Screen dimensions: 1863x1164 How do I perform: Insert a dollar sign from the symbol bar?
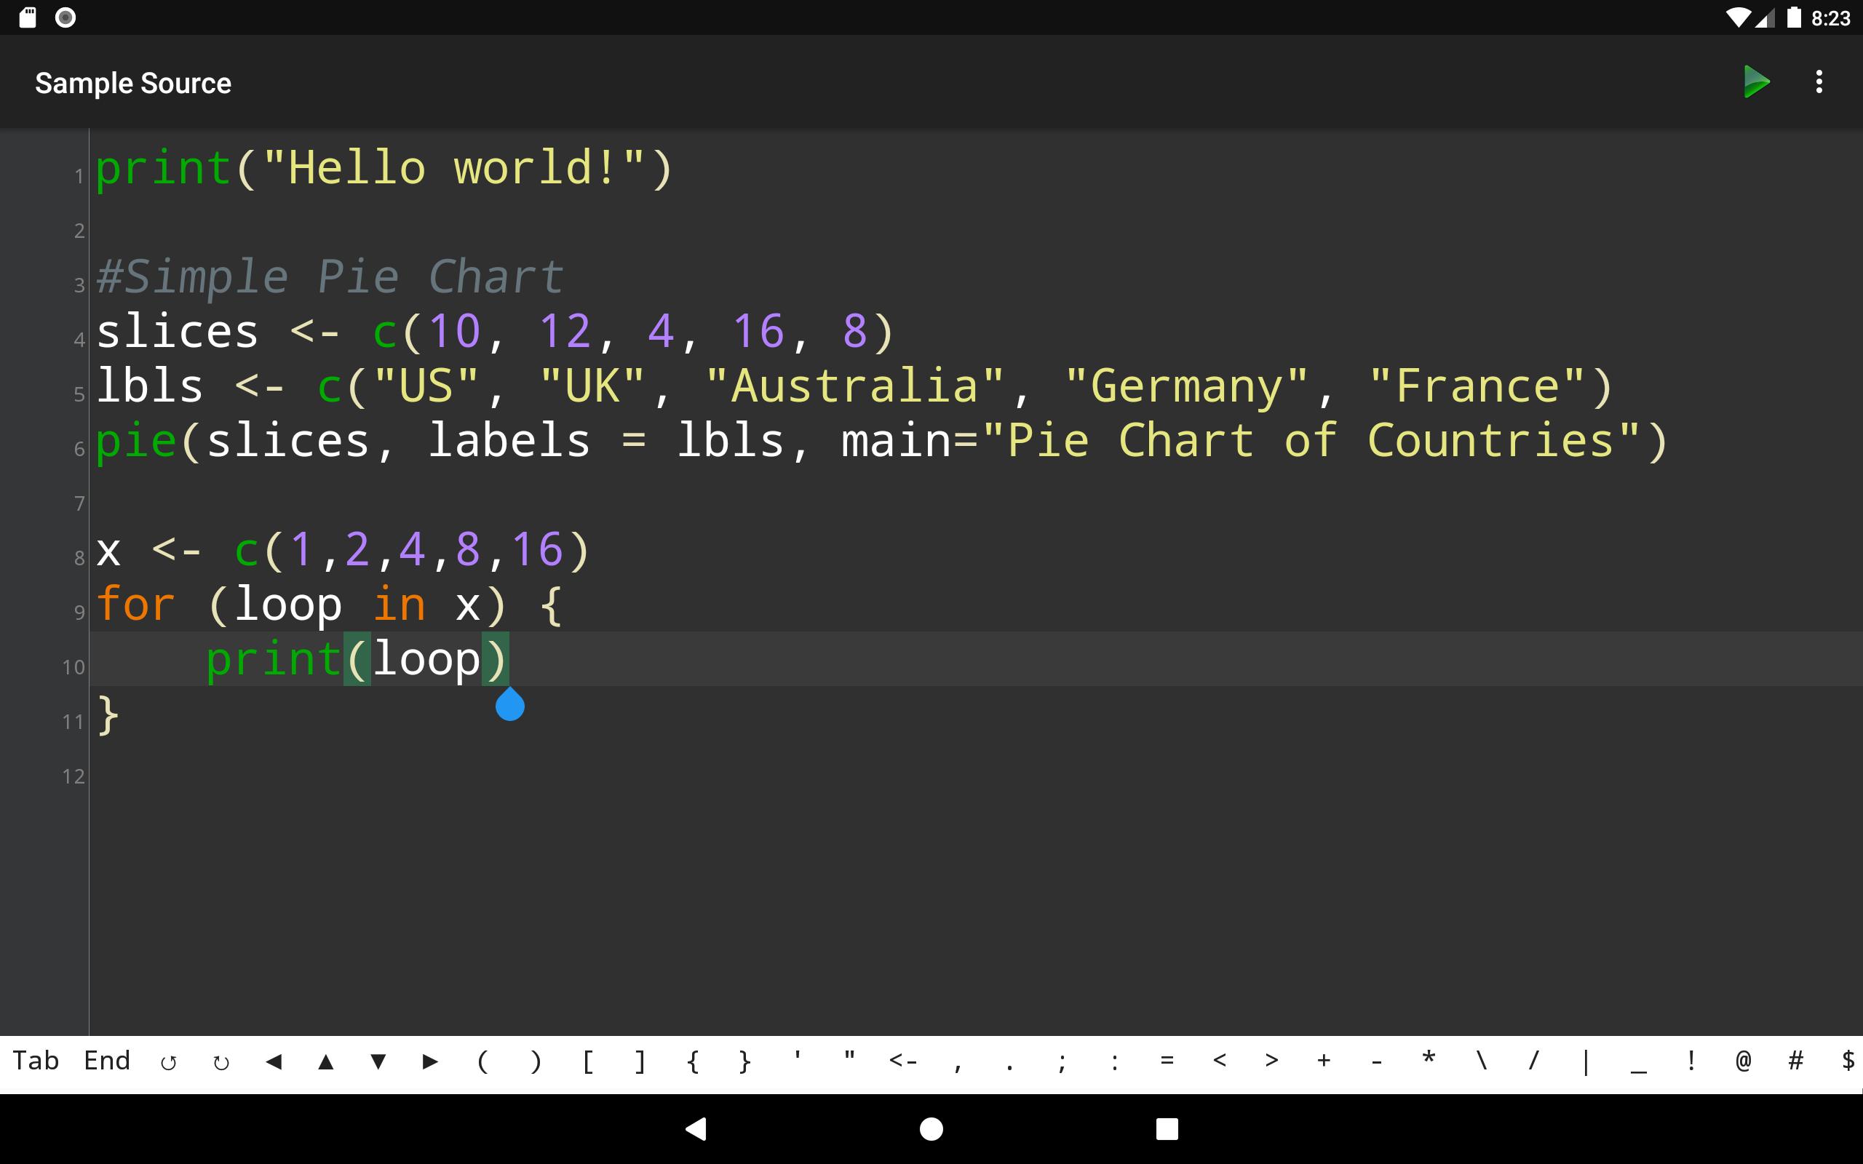(x=1848, y=1061)
